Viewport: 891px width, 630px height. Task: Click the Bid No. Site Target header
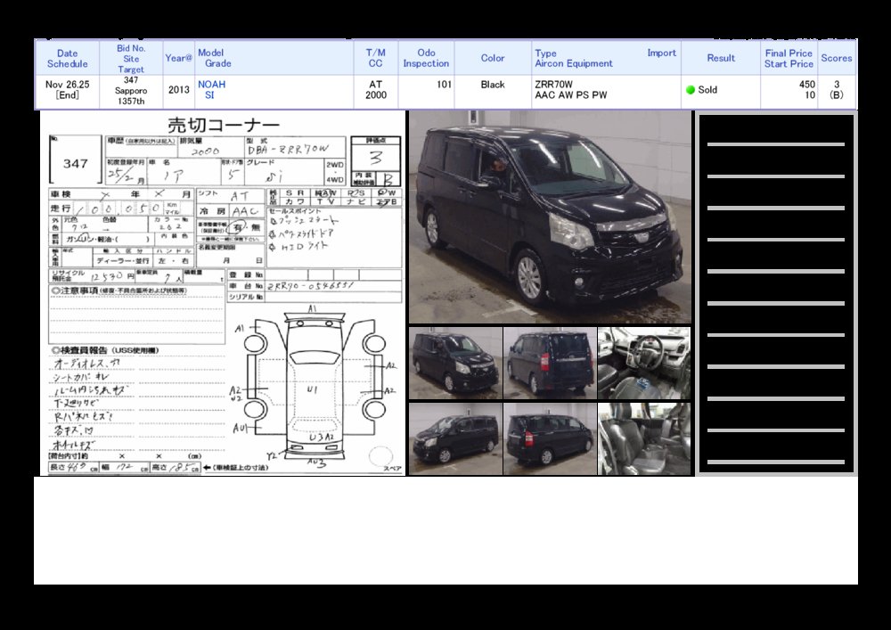pyautogui.click(x=131, y=59)
